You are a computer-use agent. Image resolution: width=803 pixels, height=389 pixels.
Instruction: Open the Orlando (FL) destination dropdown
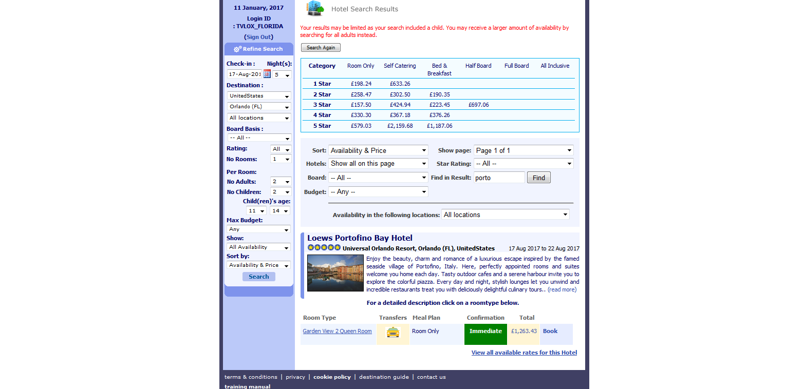pos(259,107)
